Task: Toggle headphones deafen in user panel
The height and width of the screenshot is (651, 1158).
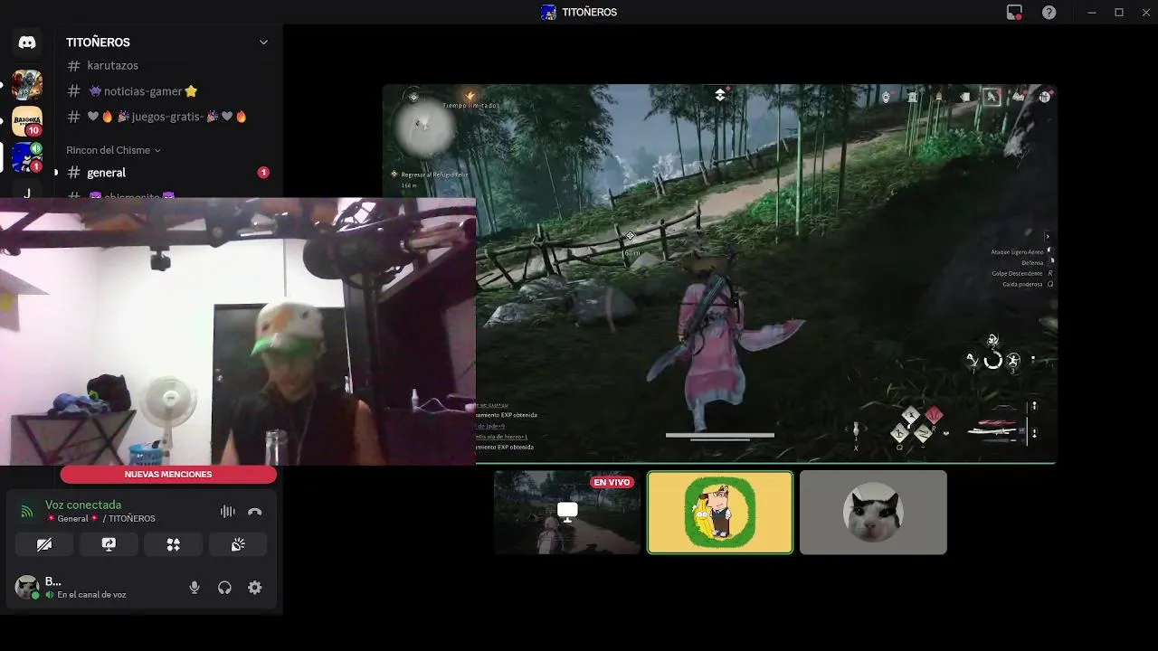Action: click(x=224, y=588)
